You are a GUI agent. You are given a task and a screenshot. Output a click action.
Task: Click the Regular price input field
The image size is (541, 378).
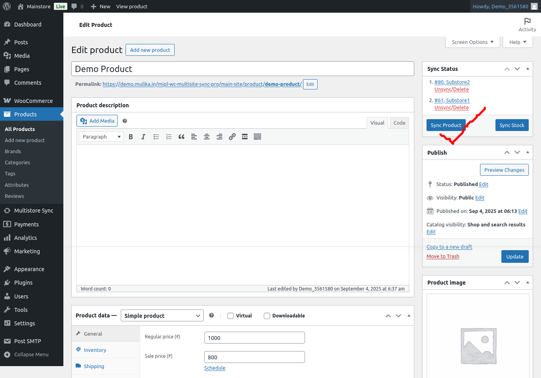255,338
